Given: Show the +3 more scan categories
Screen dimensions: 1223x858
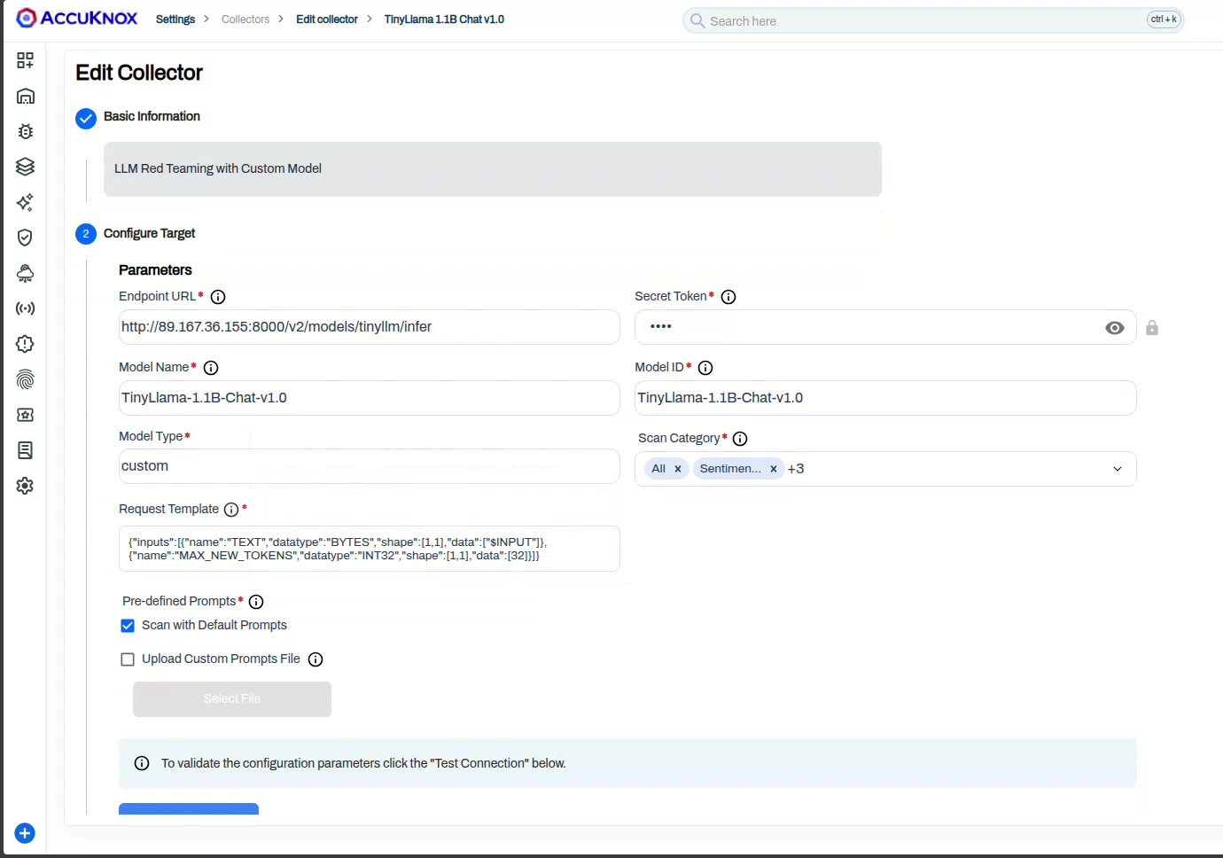Looking at the screenshot, I should pyautogui.click(x=796, y=469).
